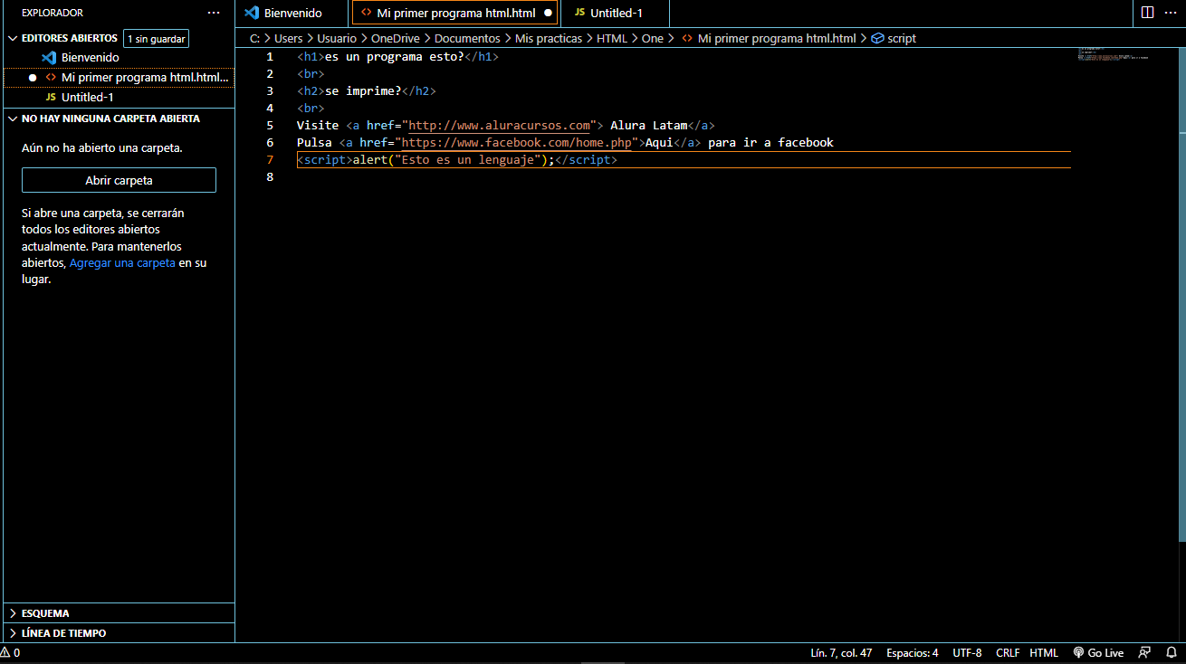This screenshot has width=1186, height=664.
Task: Open editor more actions ellipsis
Action: (1169, 13)
